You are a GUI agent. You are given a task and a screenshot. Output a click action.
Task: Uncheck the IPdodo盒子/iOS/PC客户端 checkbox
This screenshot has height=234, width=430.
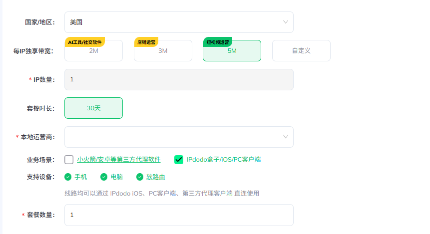179,160
